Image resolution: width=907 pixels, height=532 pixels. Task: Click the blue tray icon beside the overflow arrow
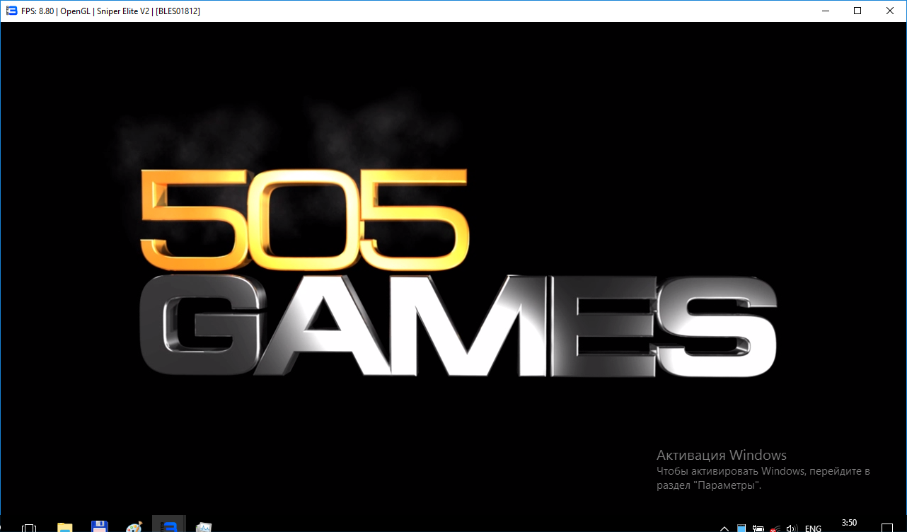click(x=741, y=528)
